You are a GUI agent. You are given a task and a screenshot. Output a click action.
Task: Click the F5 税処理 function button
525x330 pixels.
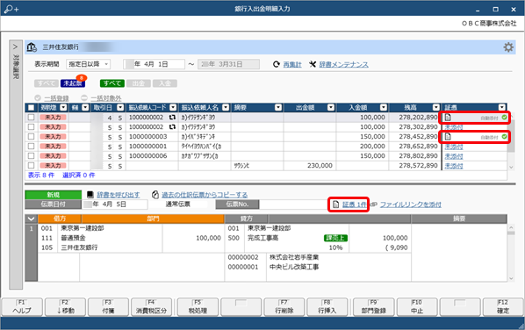[x=198, y=307]
